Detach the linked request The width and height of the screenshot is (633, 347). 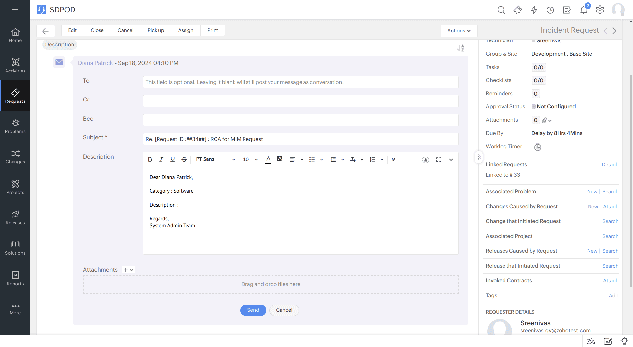(x=610, y=165)
